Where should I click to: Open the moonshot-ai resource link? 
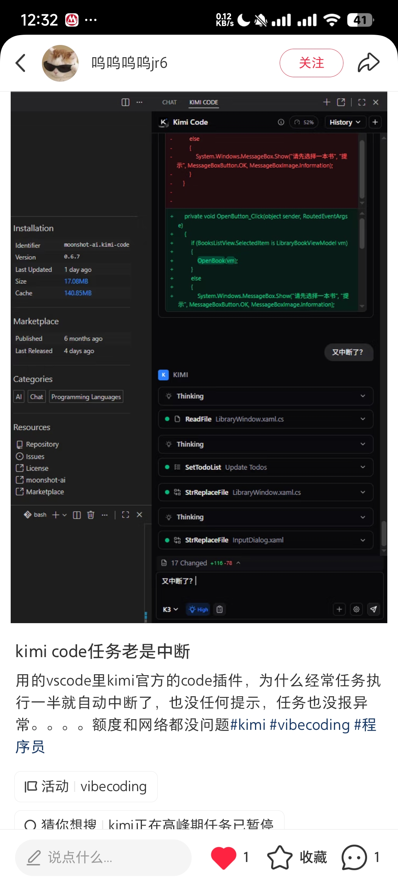41,480
